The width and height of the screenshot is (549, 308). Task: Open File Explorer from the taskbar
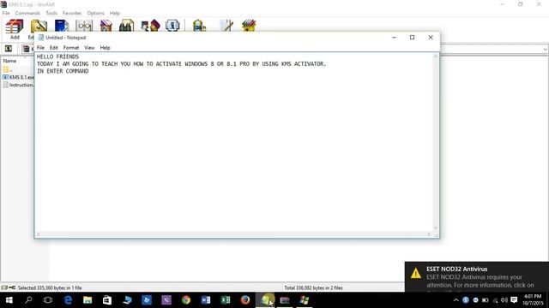point(87,300)
